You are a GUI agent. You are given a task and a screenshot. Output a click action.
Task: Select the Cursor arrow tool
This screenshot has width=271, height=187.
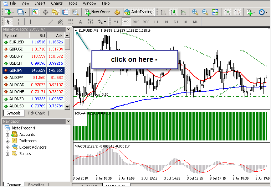[8, 22]
